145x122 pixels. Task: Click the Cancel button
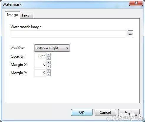point(105,112)
